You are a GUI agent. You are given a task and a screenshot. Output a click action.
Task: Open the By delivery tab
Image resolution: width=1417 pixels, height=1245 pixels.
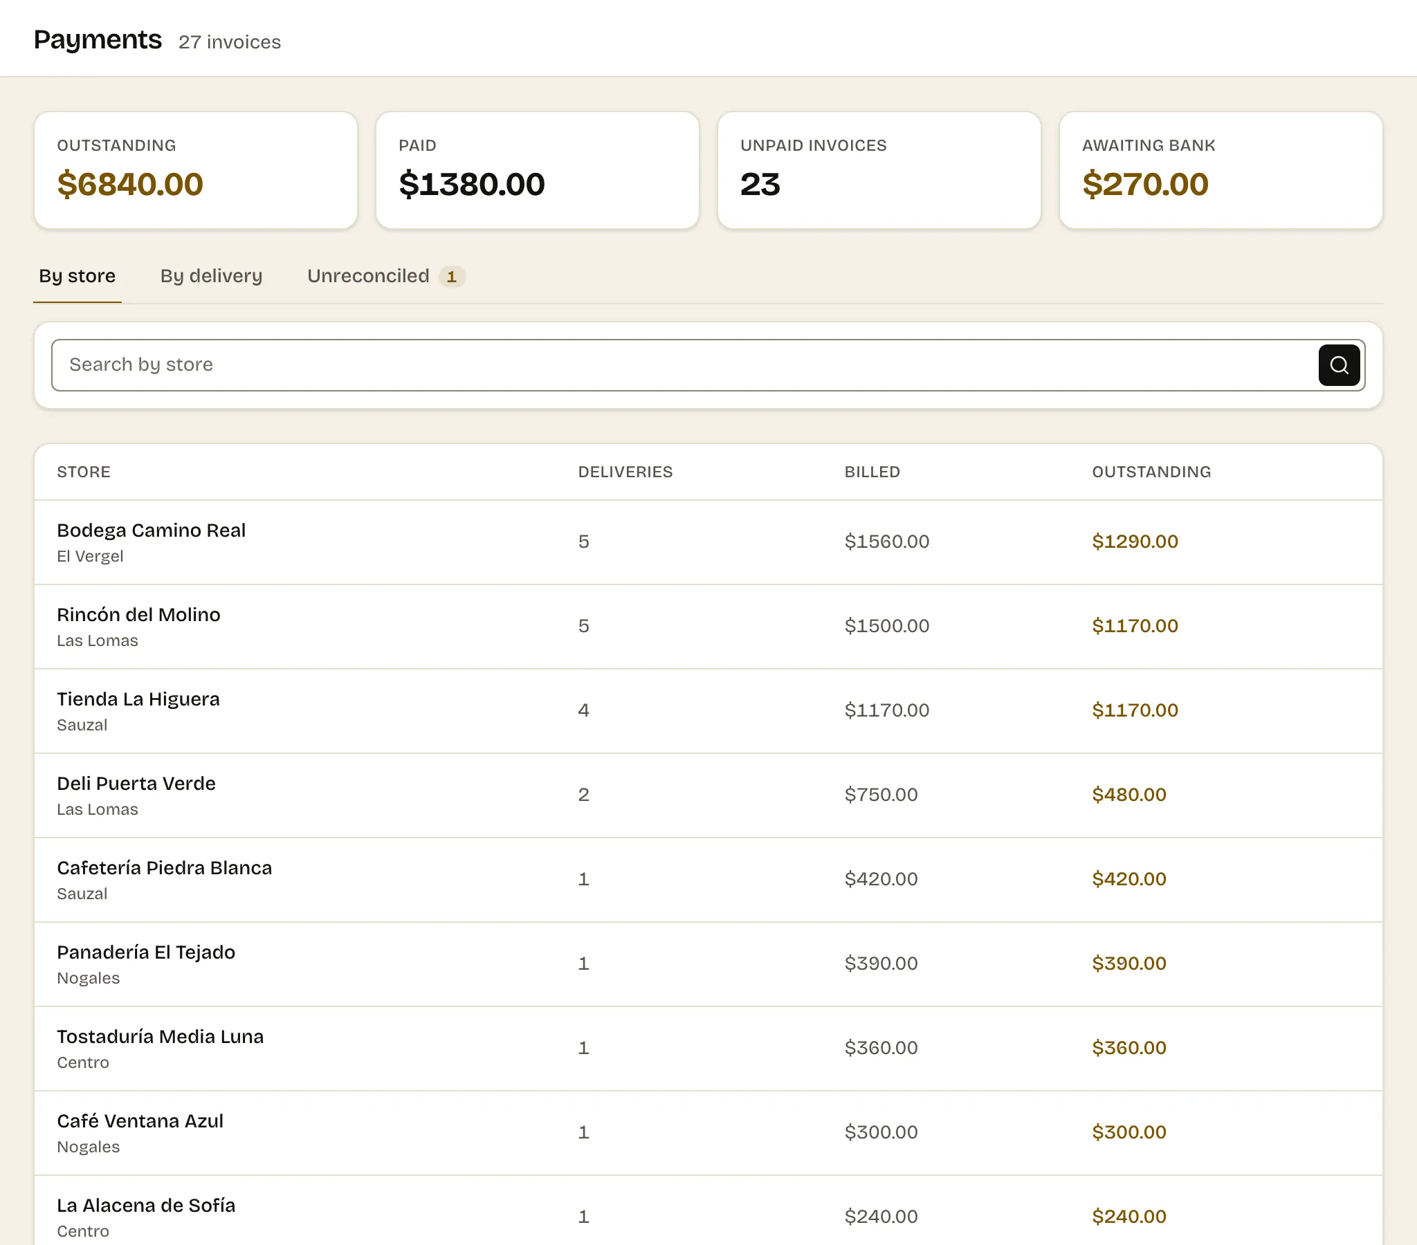pyautogui.click(x=212, y=276)
